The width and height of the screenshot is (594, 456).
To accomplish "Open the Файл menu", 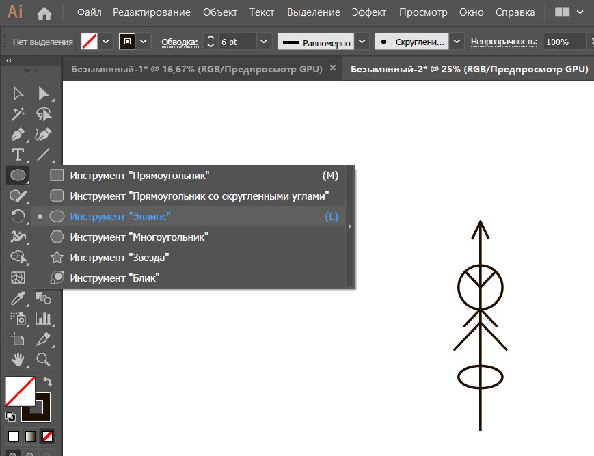I will click(x=90, y=12).
